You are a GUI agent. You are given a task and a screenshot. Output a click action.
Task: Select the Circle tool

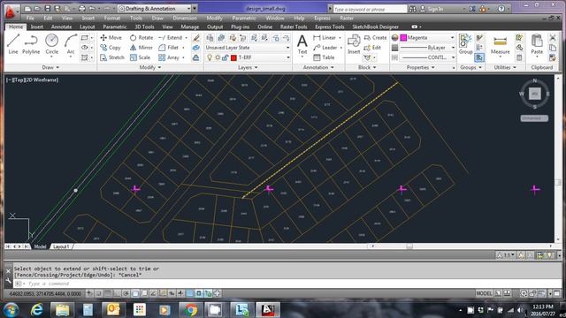51,45
